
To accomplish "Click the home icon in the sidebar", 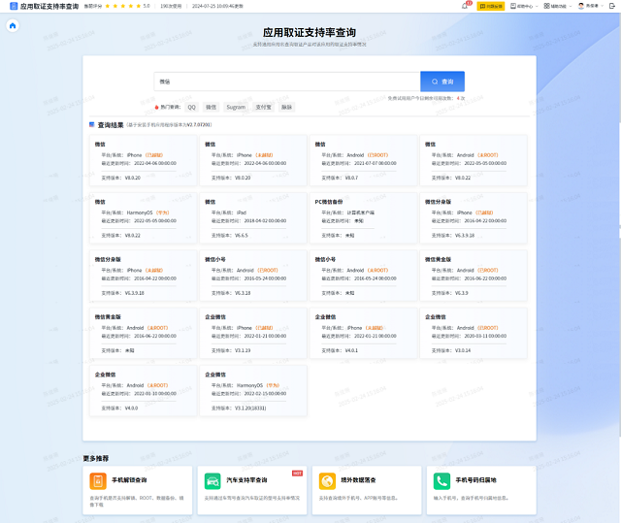I will (13, 26).
